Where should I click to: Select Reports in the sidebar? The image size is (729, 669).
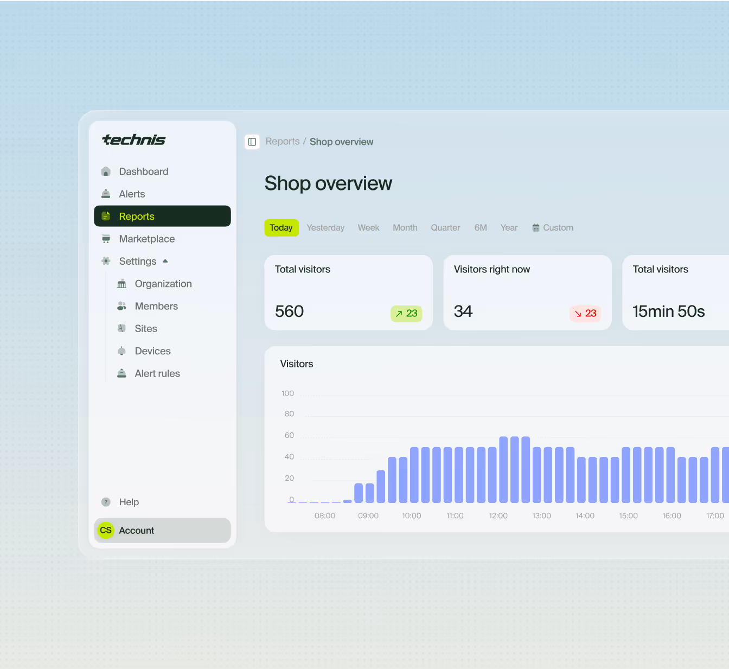(162, 216)
